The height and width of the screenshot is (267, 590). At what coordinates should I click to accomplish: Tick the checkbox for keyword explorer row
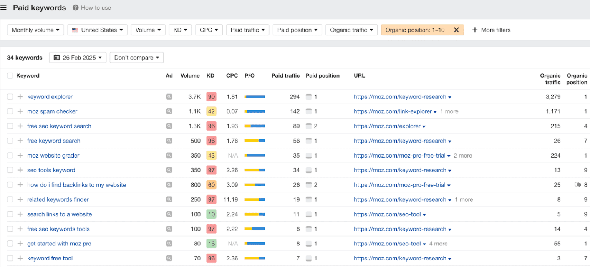(x=10, y=97)
